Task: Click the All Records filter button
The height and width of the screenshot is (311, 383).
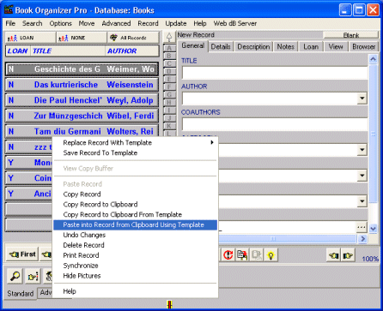Action: tap(133, 38)
